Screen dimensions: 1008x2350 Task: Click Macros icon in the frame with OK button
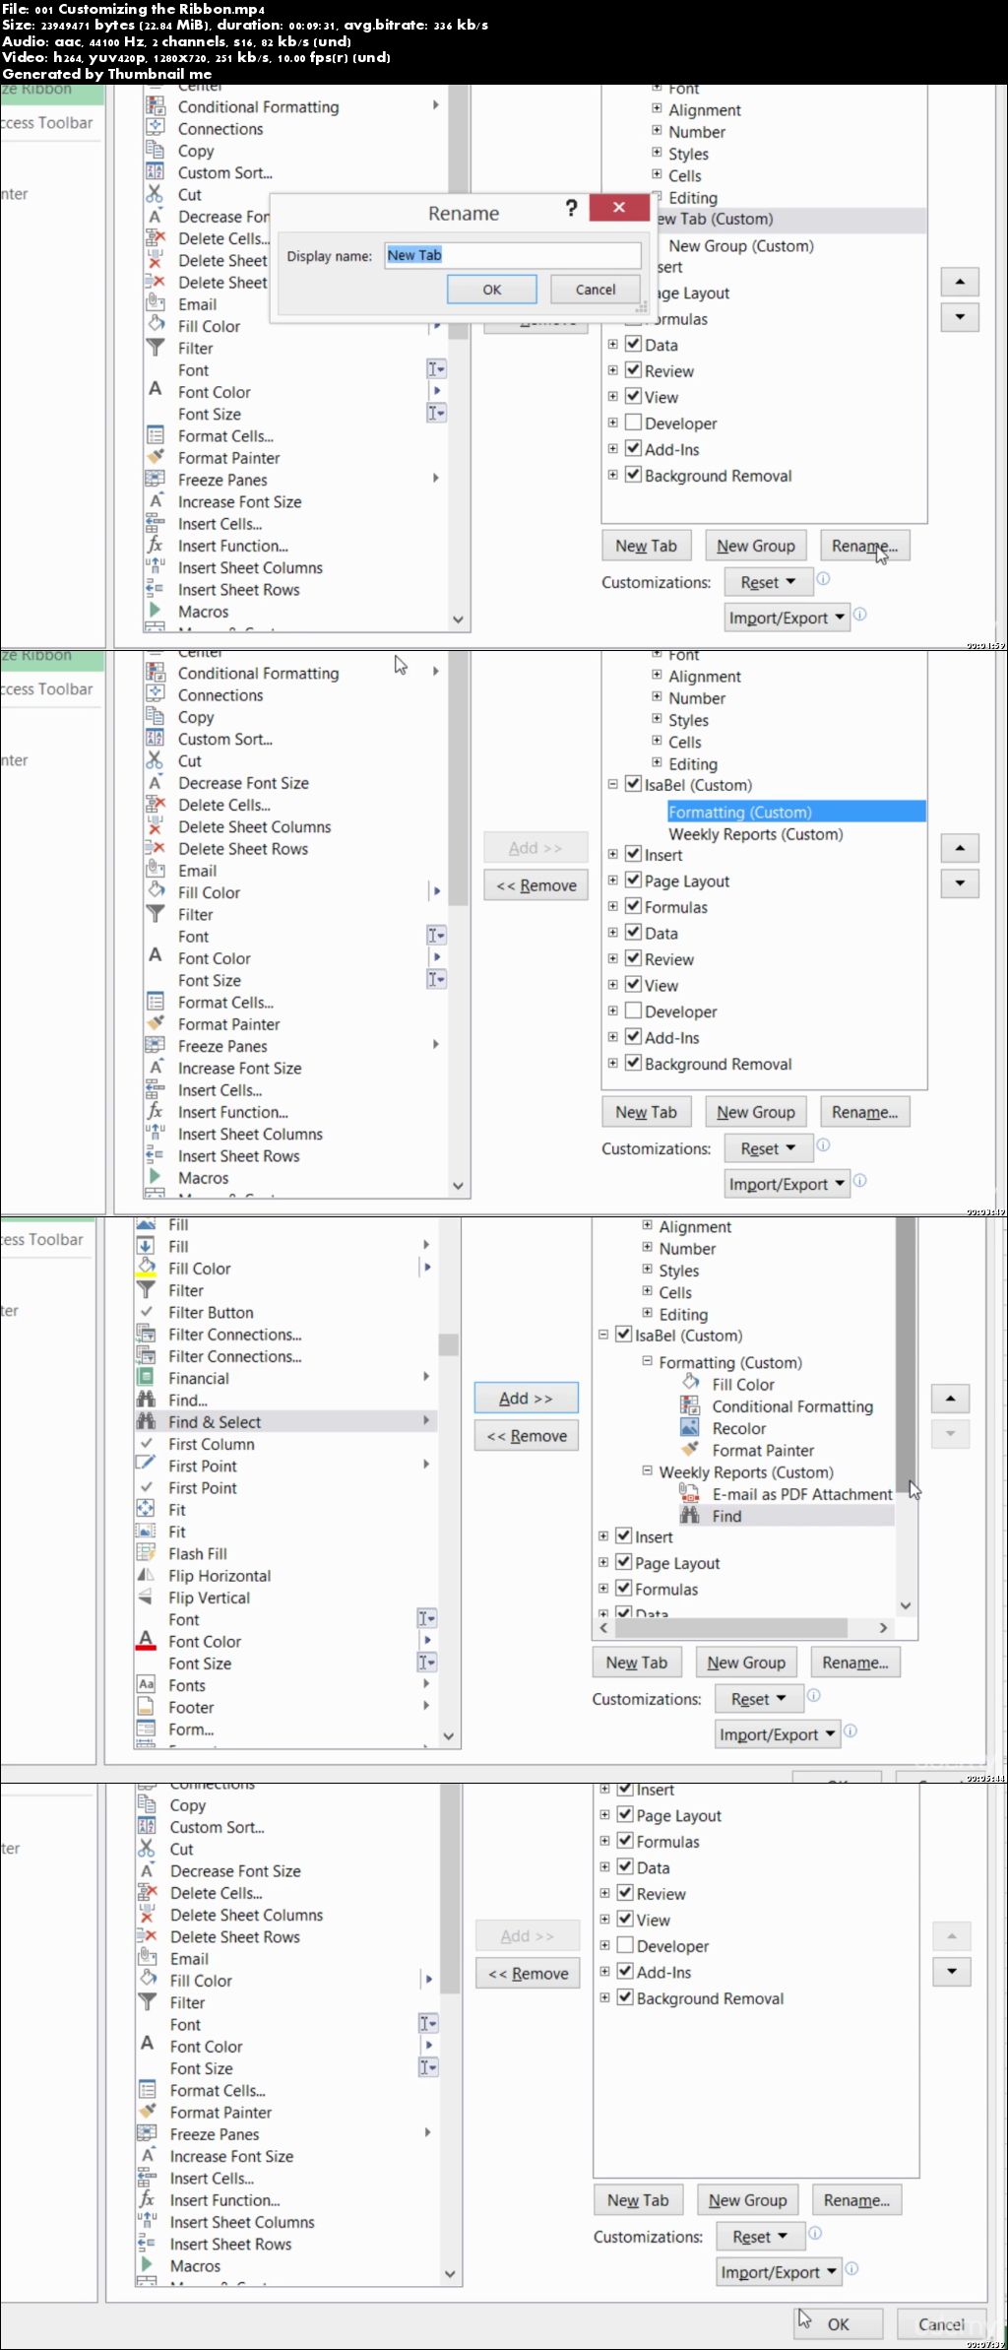coord(147,2264)
